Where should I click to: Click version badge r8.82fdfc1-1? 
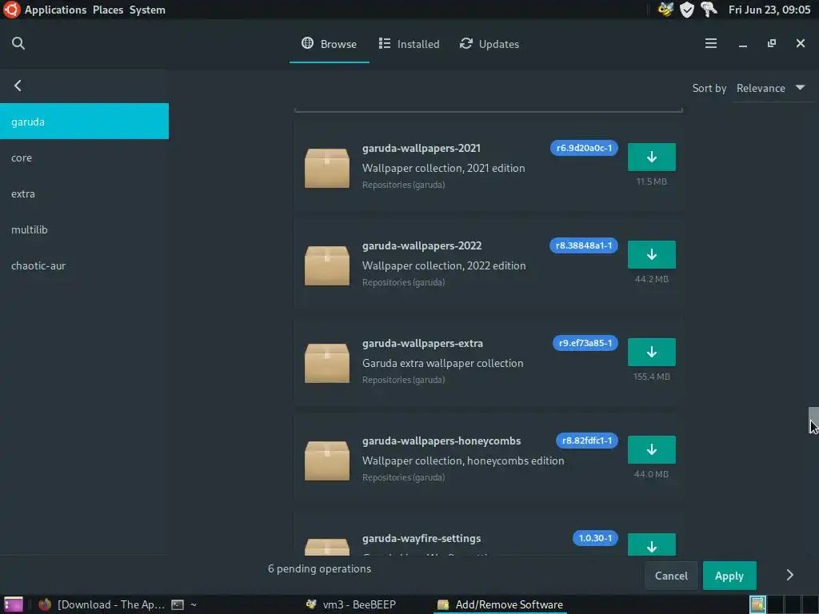click(x=587, y=441)
